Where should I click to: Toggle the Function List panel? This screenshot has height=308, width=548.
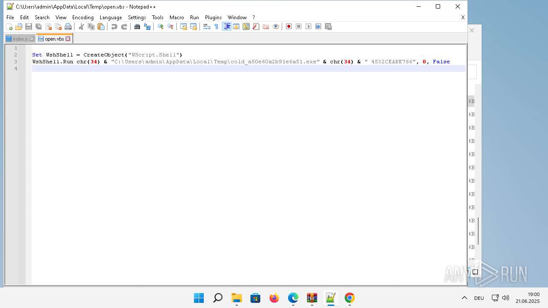click(x=256, y=27)
